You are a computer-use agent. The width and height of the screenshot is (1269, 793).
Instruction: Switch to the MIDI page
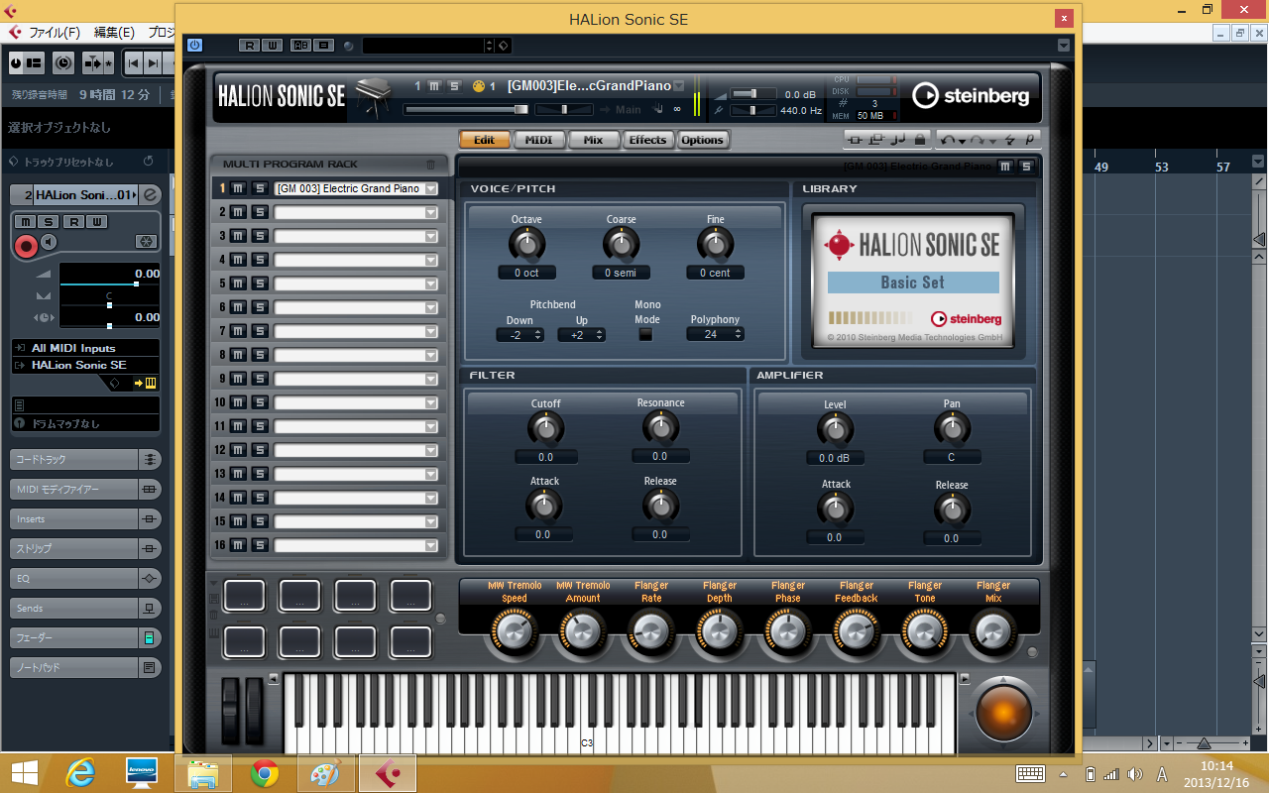538,140
